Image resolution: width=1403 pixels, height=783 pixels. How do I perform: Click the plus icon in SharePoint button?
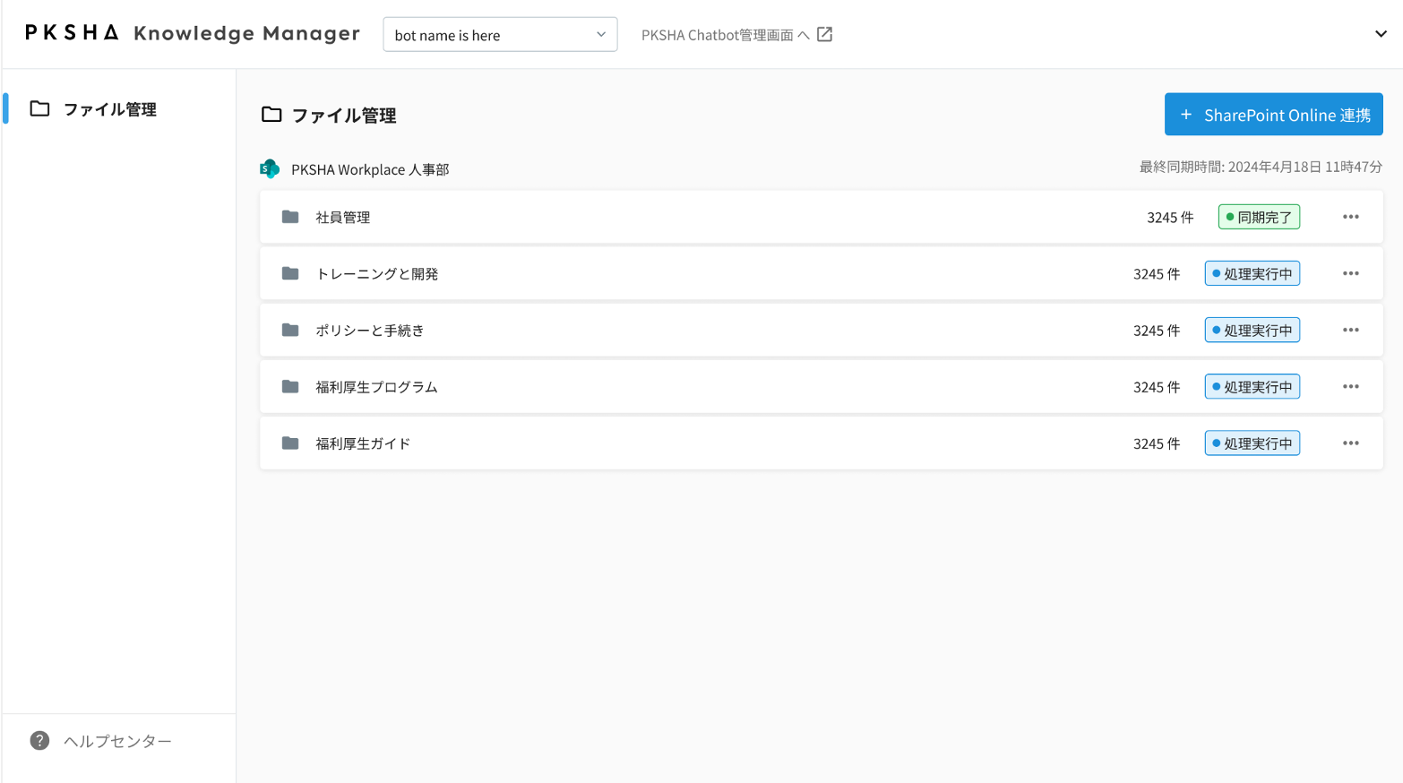(x=1186, y=115)
